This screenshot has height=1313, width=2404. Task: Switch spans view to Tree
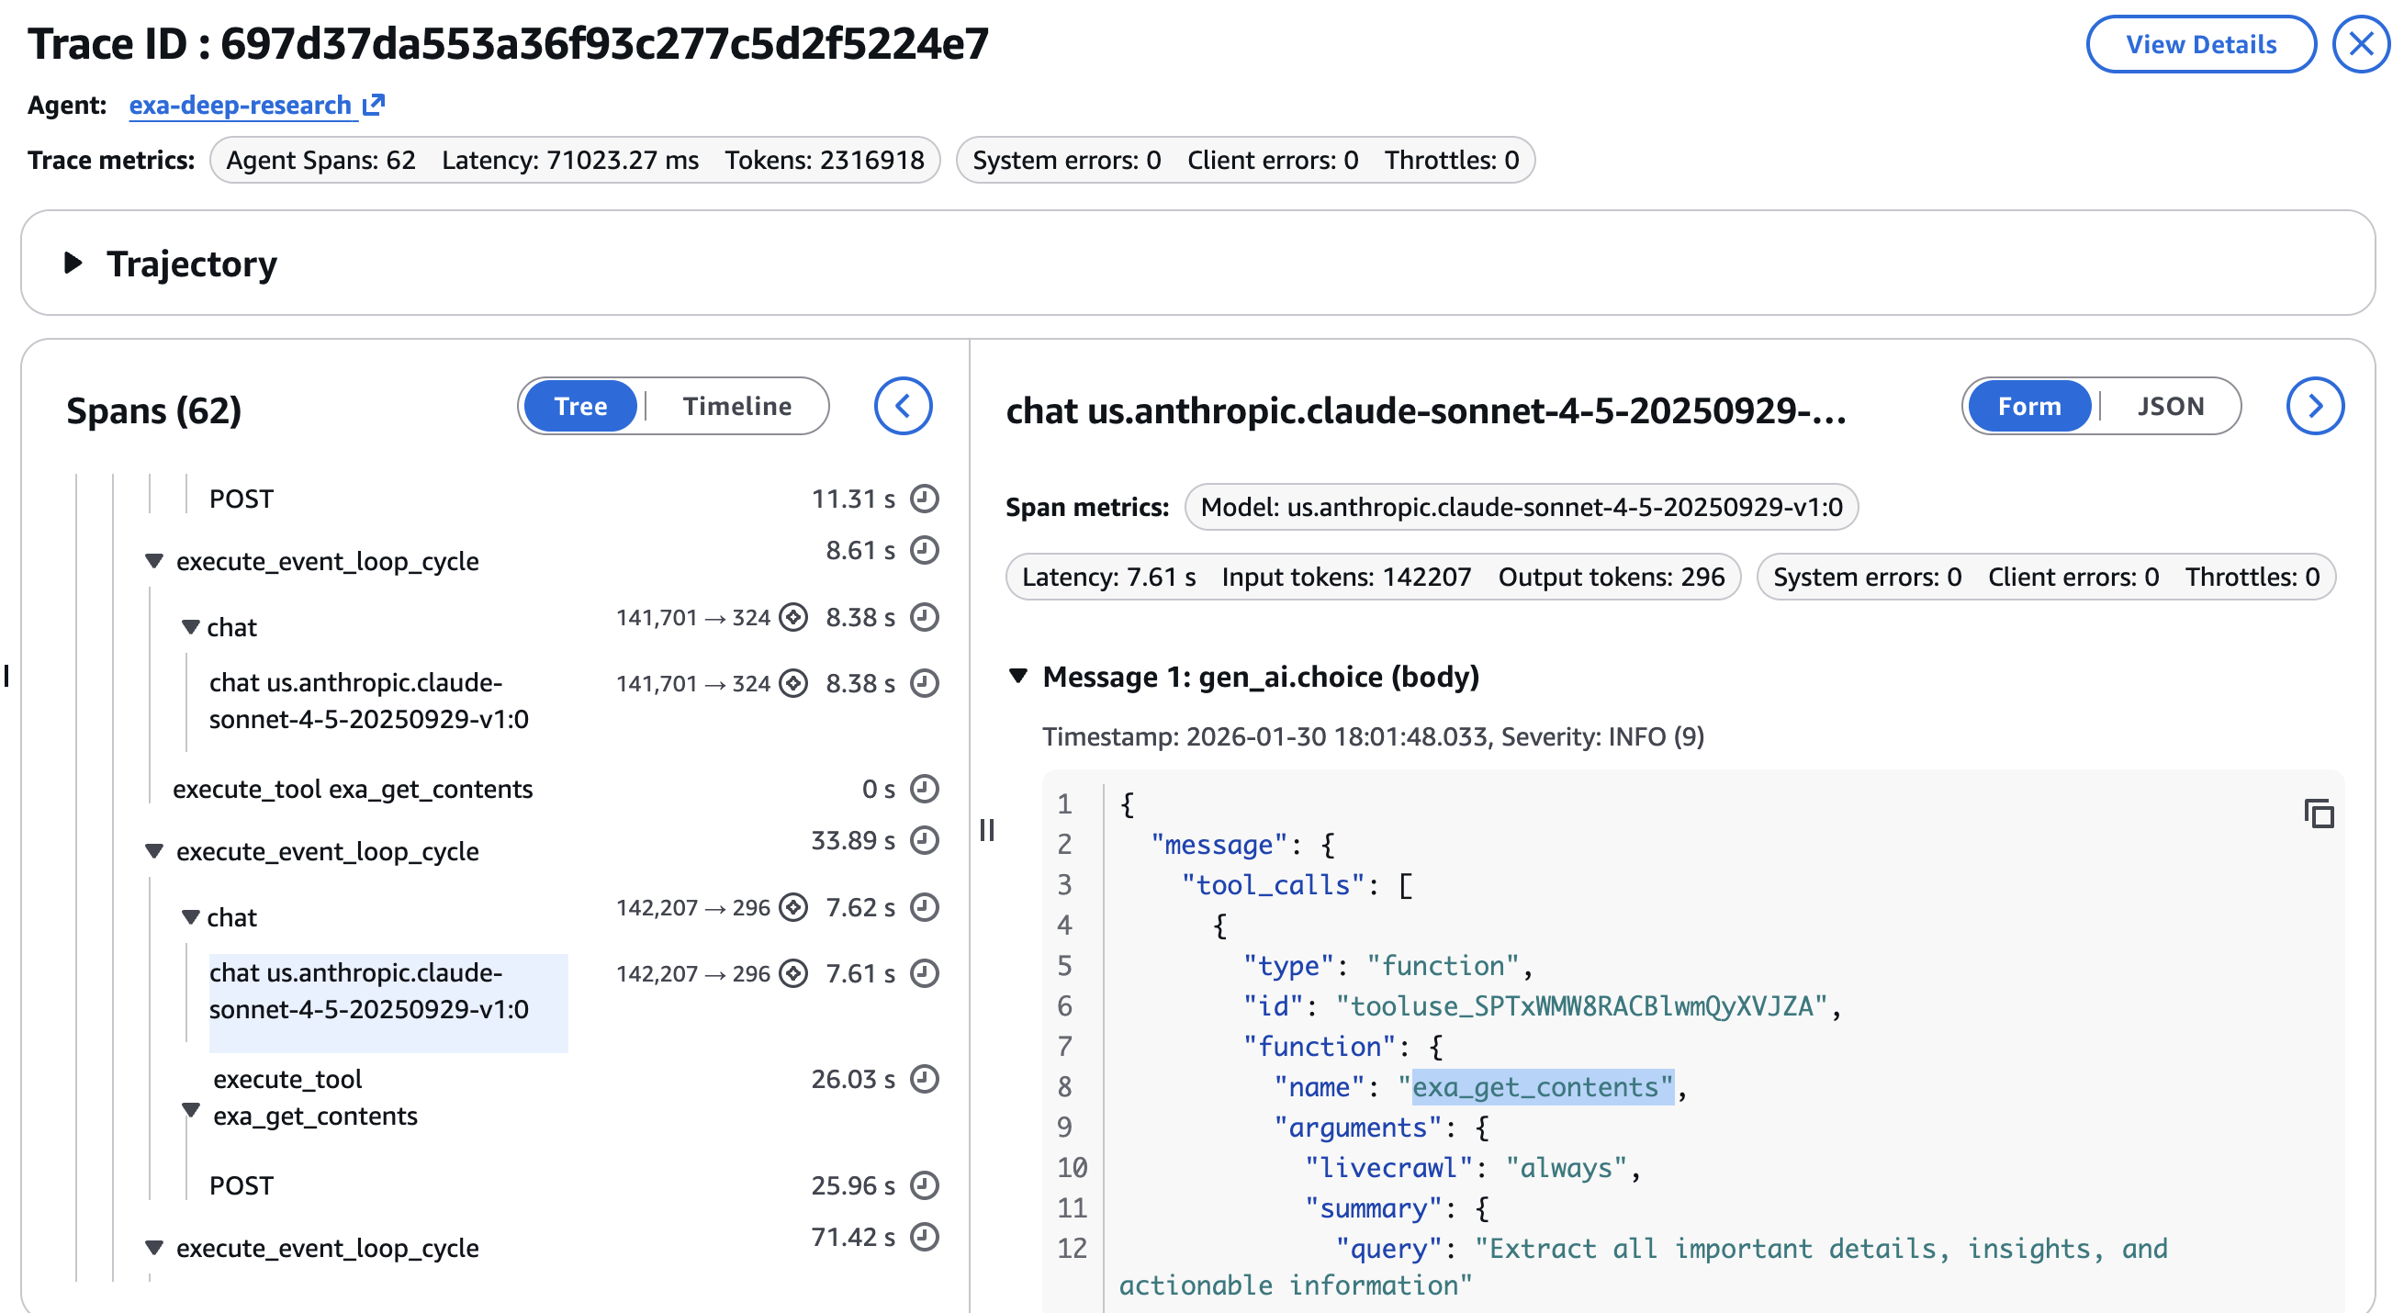pyautogui.click(x=580, y=406)
